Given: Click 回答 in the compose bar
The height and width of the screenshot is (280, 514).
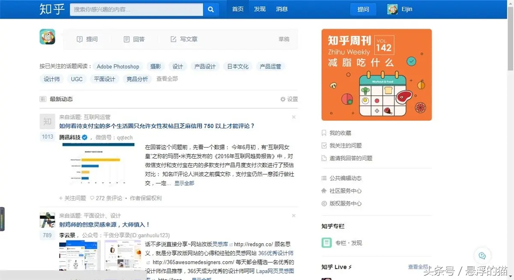Looking at the screenshot, I should [134, 39].
